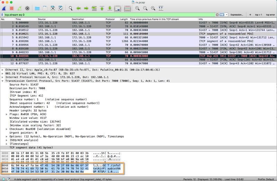This screenshot has height=181, width=277.
Task: Click the 'Info' column header
Action: click(201, 19)
